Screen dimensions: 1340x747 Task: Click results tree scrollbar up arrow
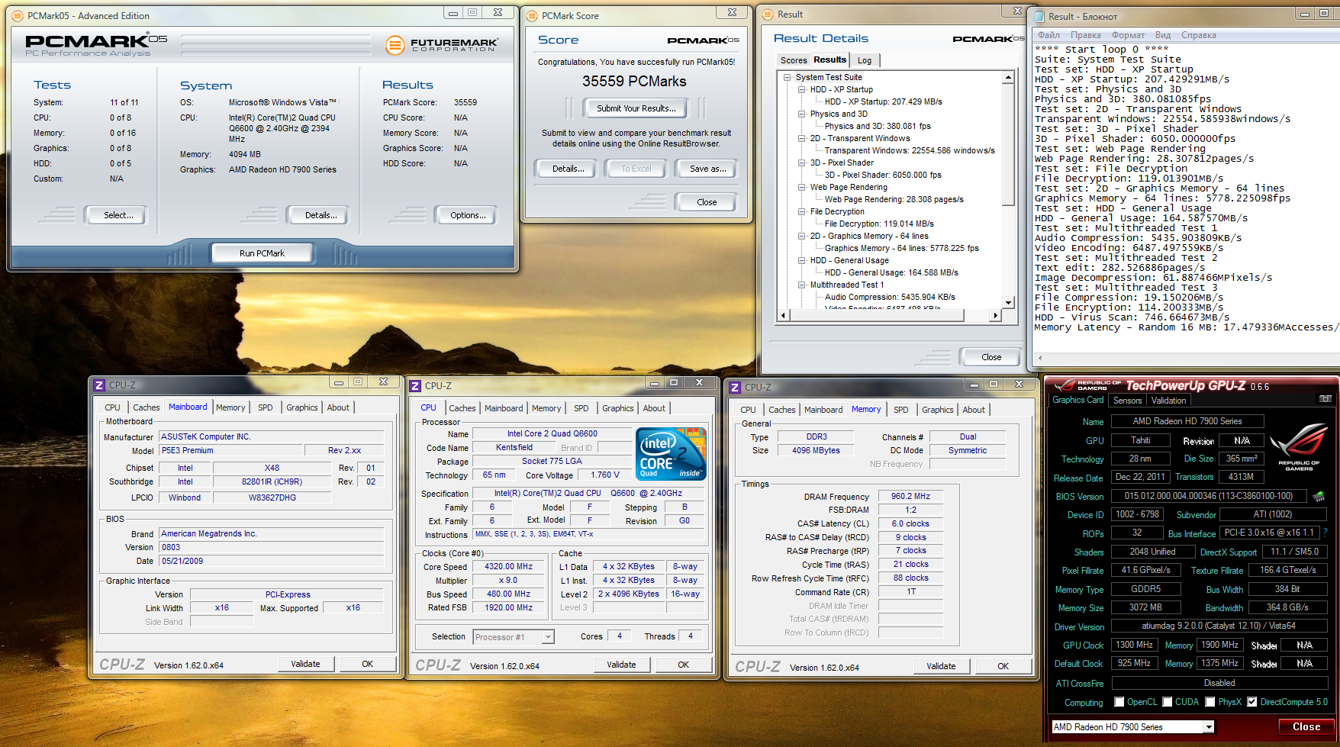(x=1008, y=77)
